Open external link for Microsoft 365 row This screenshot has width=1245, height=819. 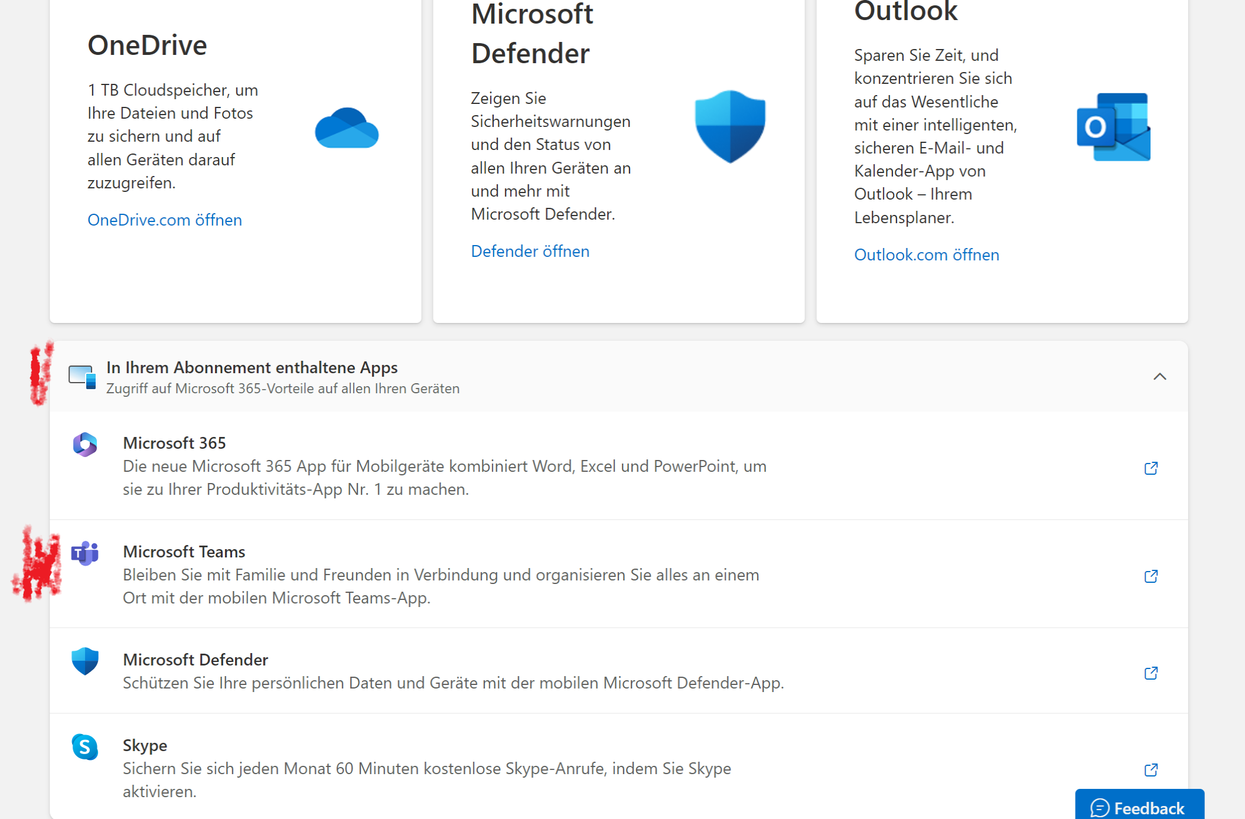click(x=1151, y=468)
